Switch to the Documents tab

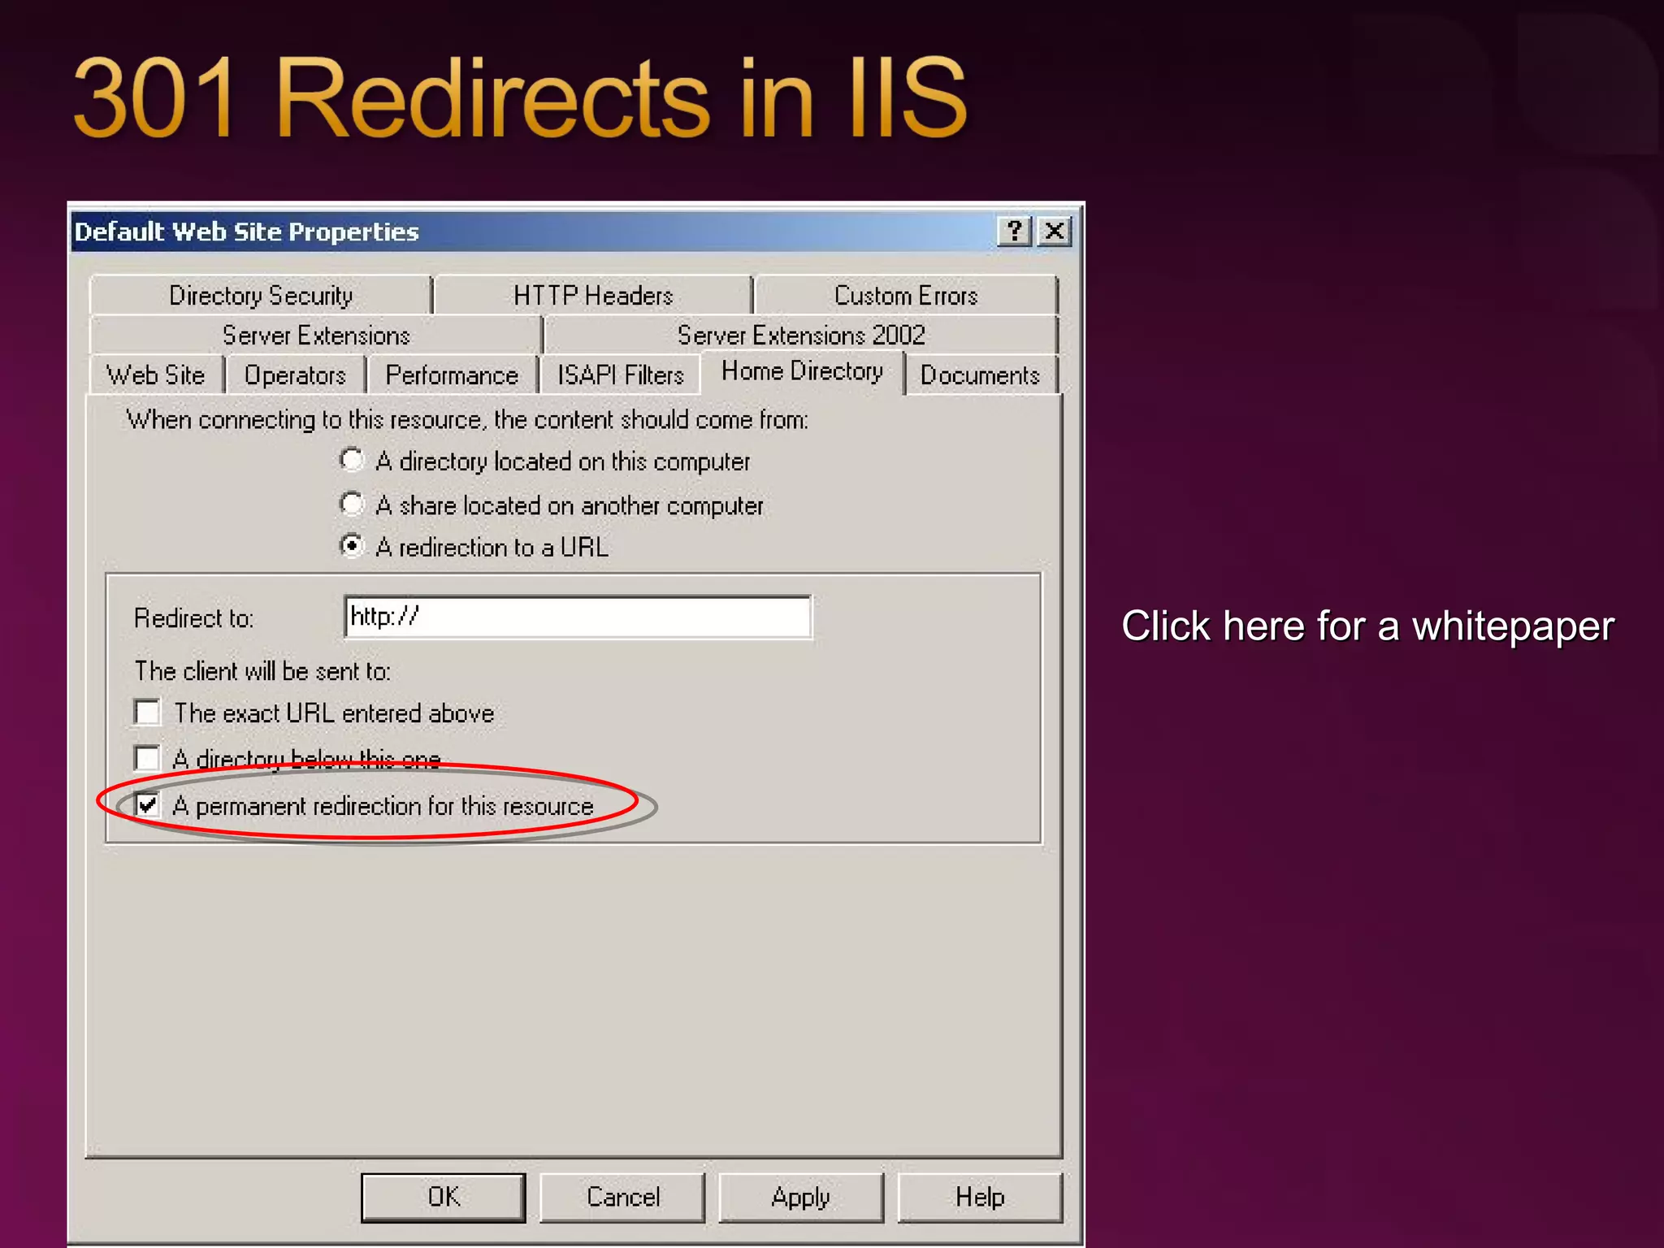coord(980,375)
